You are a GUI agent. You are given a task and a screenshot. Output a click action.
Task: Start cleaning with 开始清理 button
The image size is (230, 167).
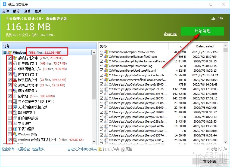point(203,31)
